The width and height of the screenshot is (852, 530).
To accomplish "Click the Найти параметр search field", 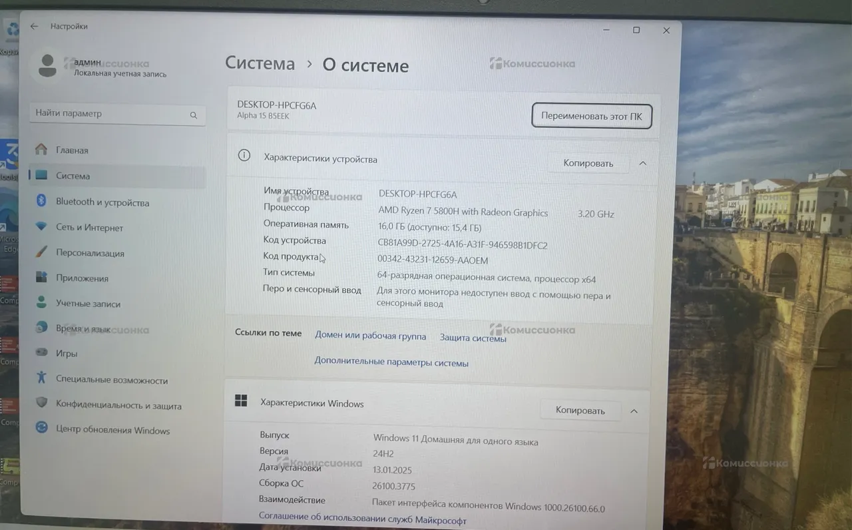I will click(x=117, y=114).
